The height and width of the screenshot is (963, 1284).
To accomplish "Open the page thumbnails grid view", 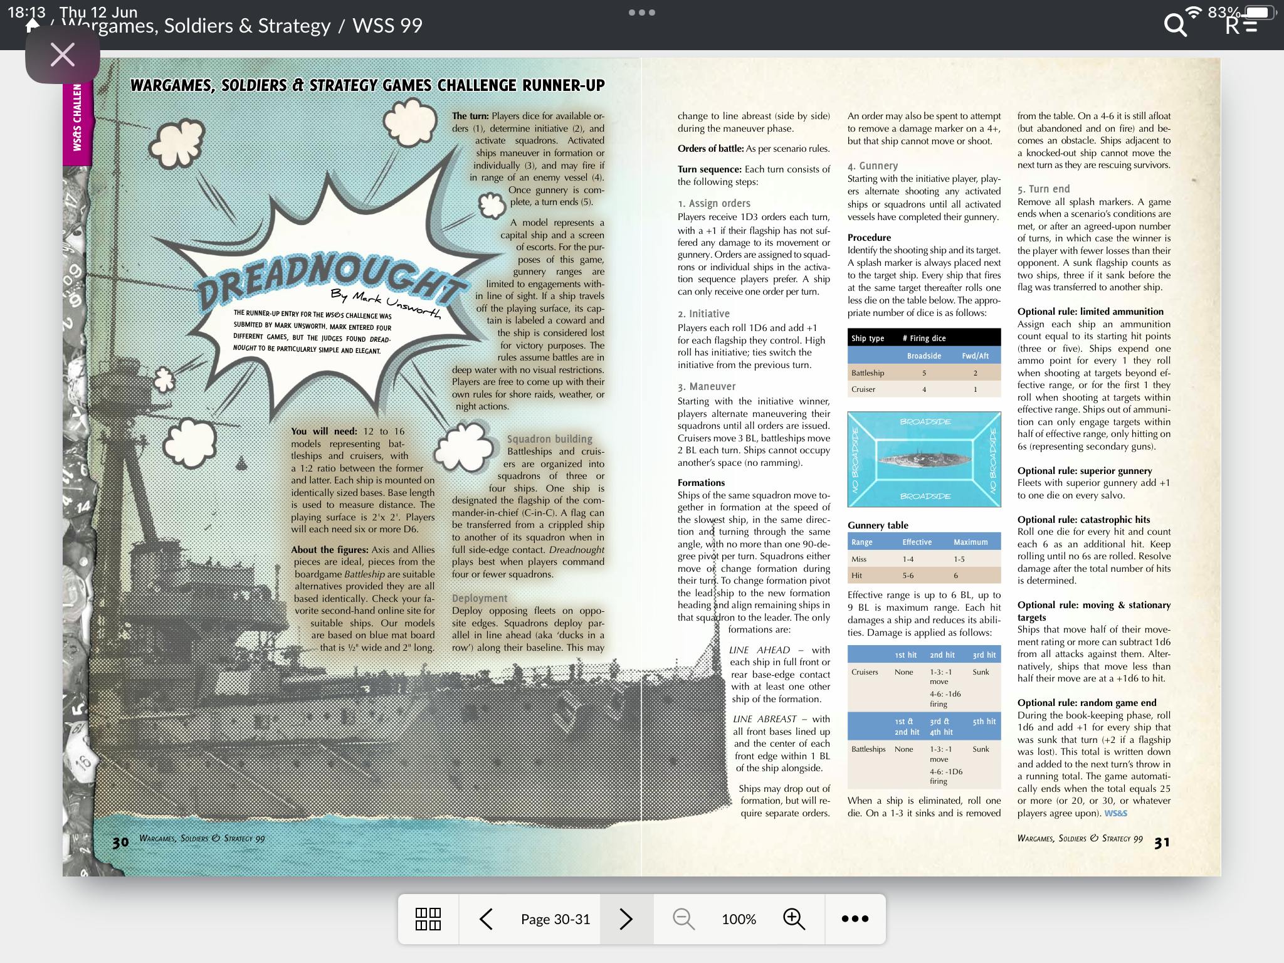I will [428, 919].
